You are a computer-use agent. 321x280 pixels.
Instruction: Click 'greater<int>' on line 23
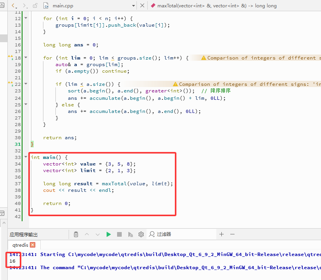coord(164,91)
